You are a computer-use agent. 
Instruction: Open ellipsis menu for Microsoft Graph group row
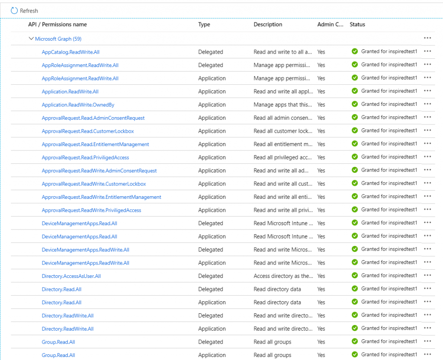click(427, 38)
